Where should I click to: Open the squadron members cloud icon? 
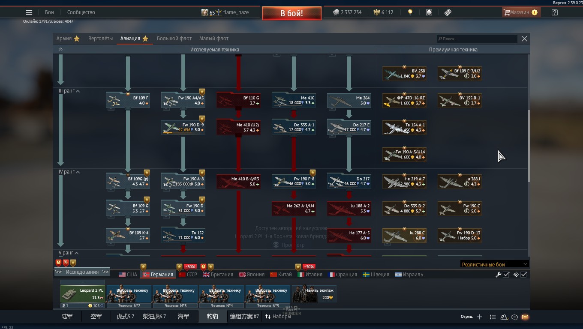tap(504, 317)
